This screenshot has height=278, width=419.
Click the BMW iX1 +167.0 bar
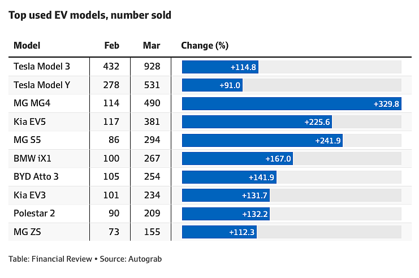coord(237,159)
